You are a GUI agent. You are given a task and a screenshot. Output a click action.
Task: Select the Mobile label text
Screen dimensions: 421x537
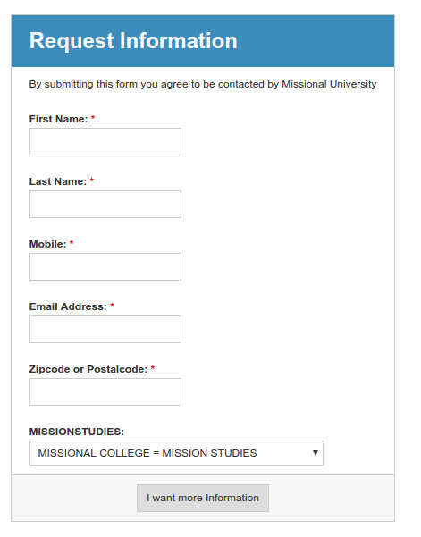coord(47,244)
